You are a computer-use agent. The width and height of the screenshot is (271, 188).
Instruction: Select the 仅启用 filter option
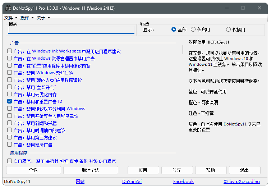coord(193,29)
